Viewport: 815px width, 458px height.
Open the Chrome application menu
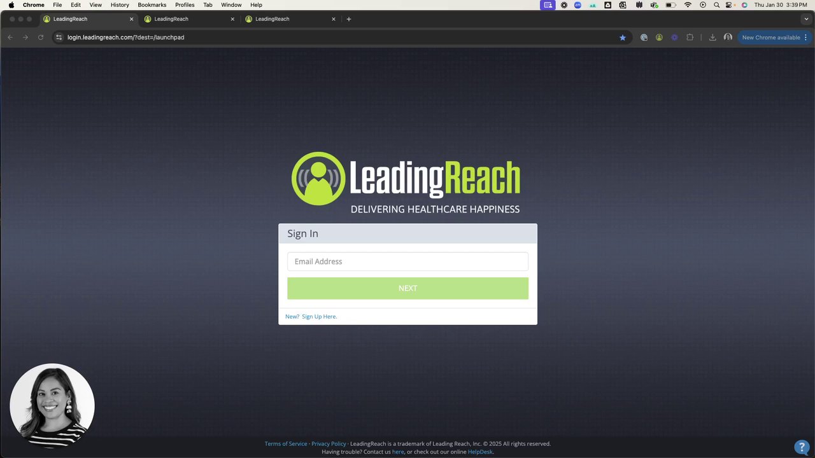pyautogui.click(x=34, y=5)
